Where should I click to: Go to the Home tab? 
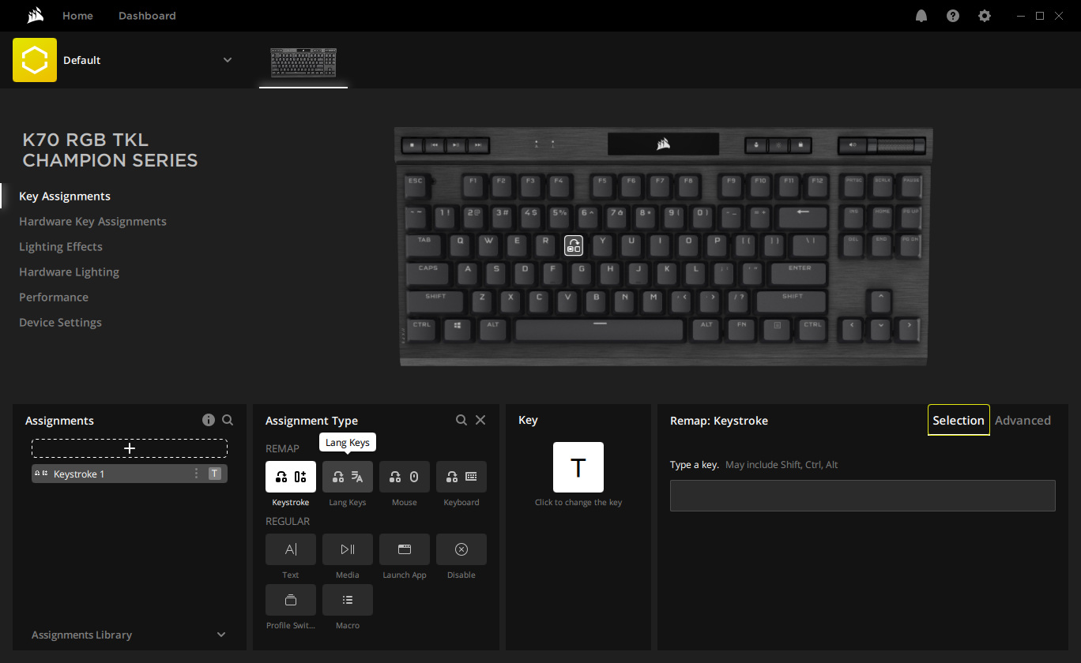coord(77,16)
